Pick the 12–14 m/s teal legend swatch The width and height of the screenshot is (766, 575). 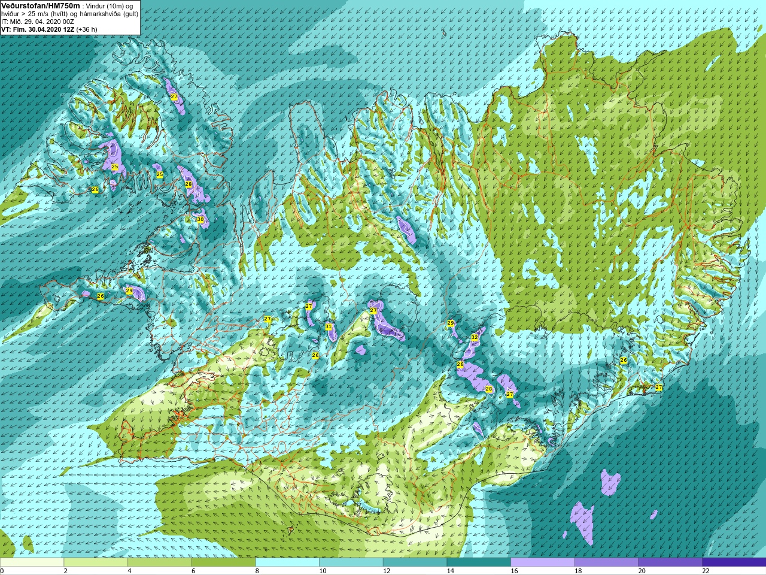415,562
